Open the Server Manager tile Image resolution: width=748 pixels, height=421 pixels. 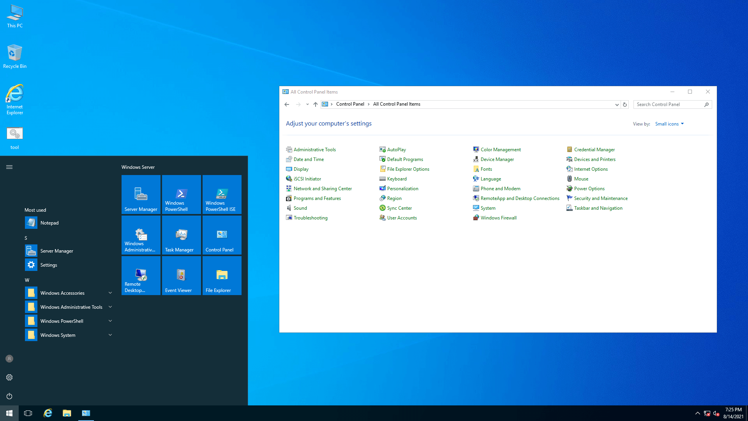pyautogui.click(x=141, y=194)
